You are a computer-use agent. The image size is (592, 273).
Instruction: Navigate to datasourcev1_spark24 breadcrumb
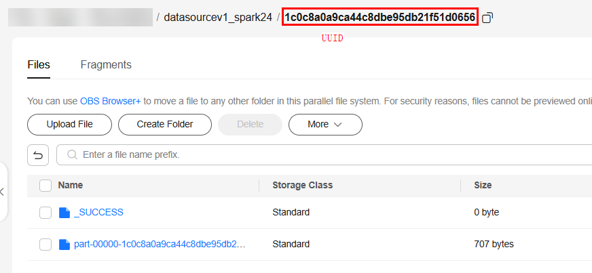click(218, 18)
